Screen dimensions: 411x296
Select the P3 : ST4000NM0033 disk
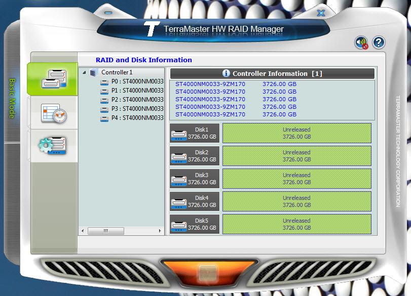137,109
